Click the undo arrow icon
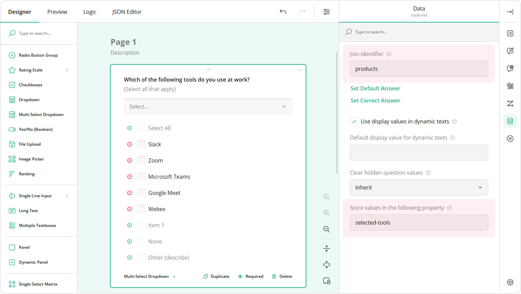This screenshot has height=294, width=521. (x=283, y=11)
